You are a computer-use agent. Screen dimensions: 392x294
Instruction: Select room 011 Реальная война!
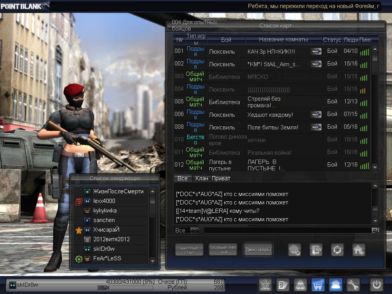coord(272,152)
